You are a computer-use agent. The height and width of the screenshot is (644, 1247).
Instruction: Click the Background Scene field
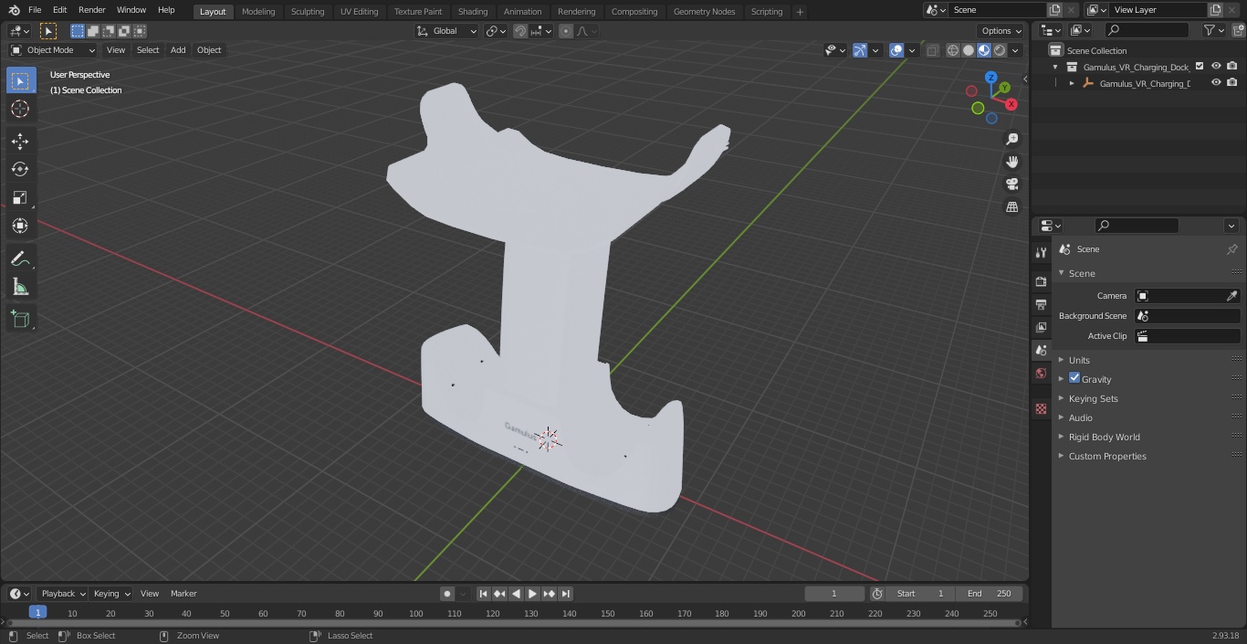1188,316
